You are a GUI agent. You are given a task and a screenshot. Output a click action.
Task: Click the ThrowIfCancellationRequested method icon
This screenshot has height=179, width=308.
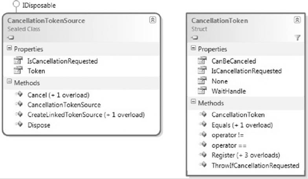[203, 164]
